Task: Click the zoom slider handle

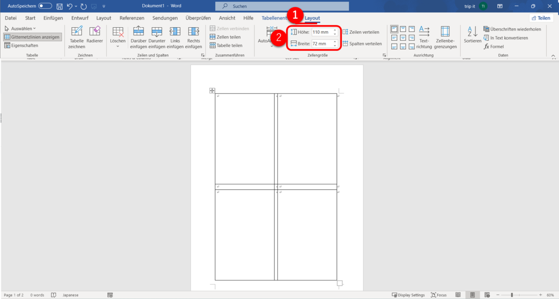Action: click(x=512, y=295)
